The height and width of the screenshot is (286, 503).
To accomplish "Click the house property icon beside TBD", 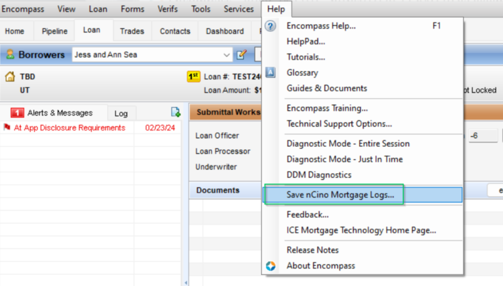I will [10, 77].
